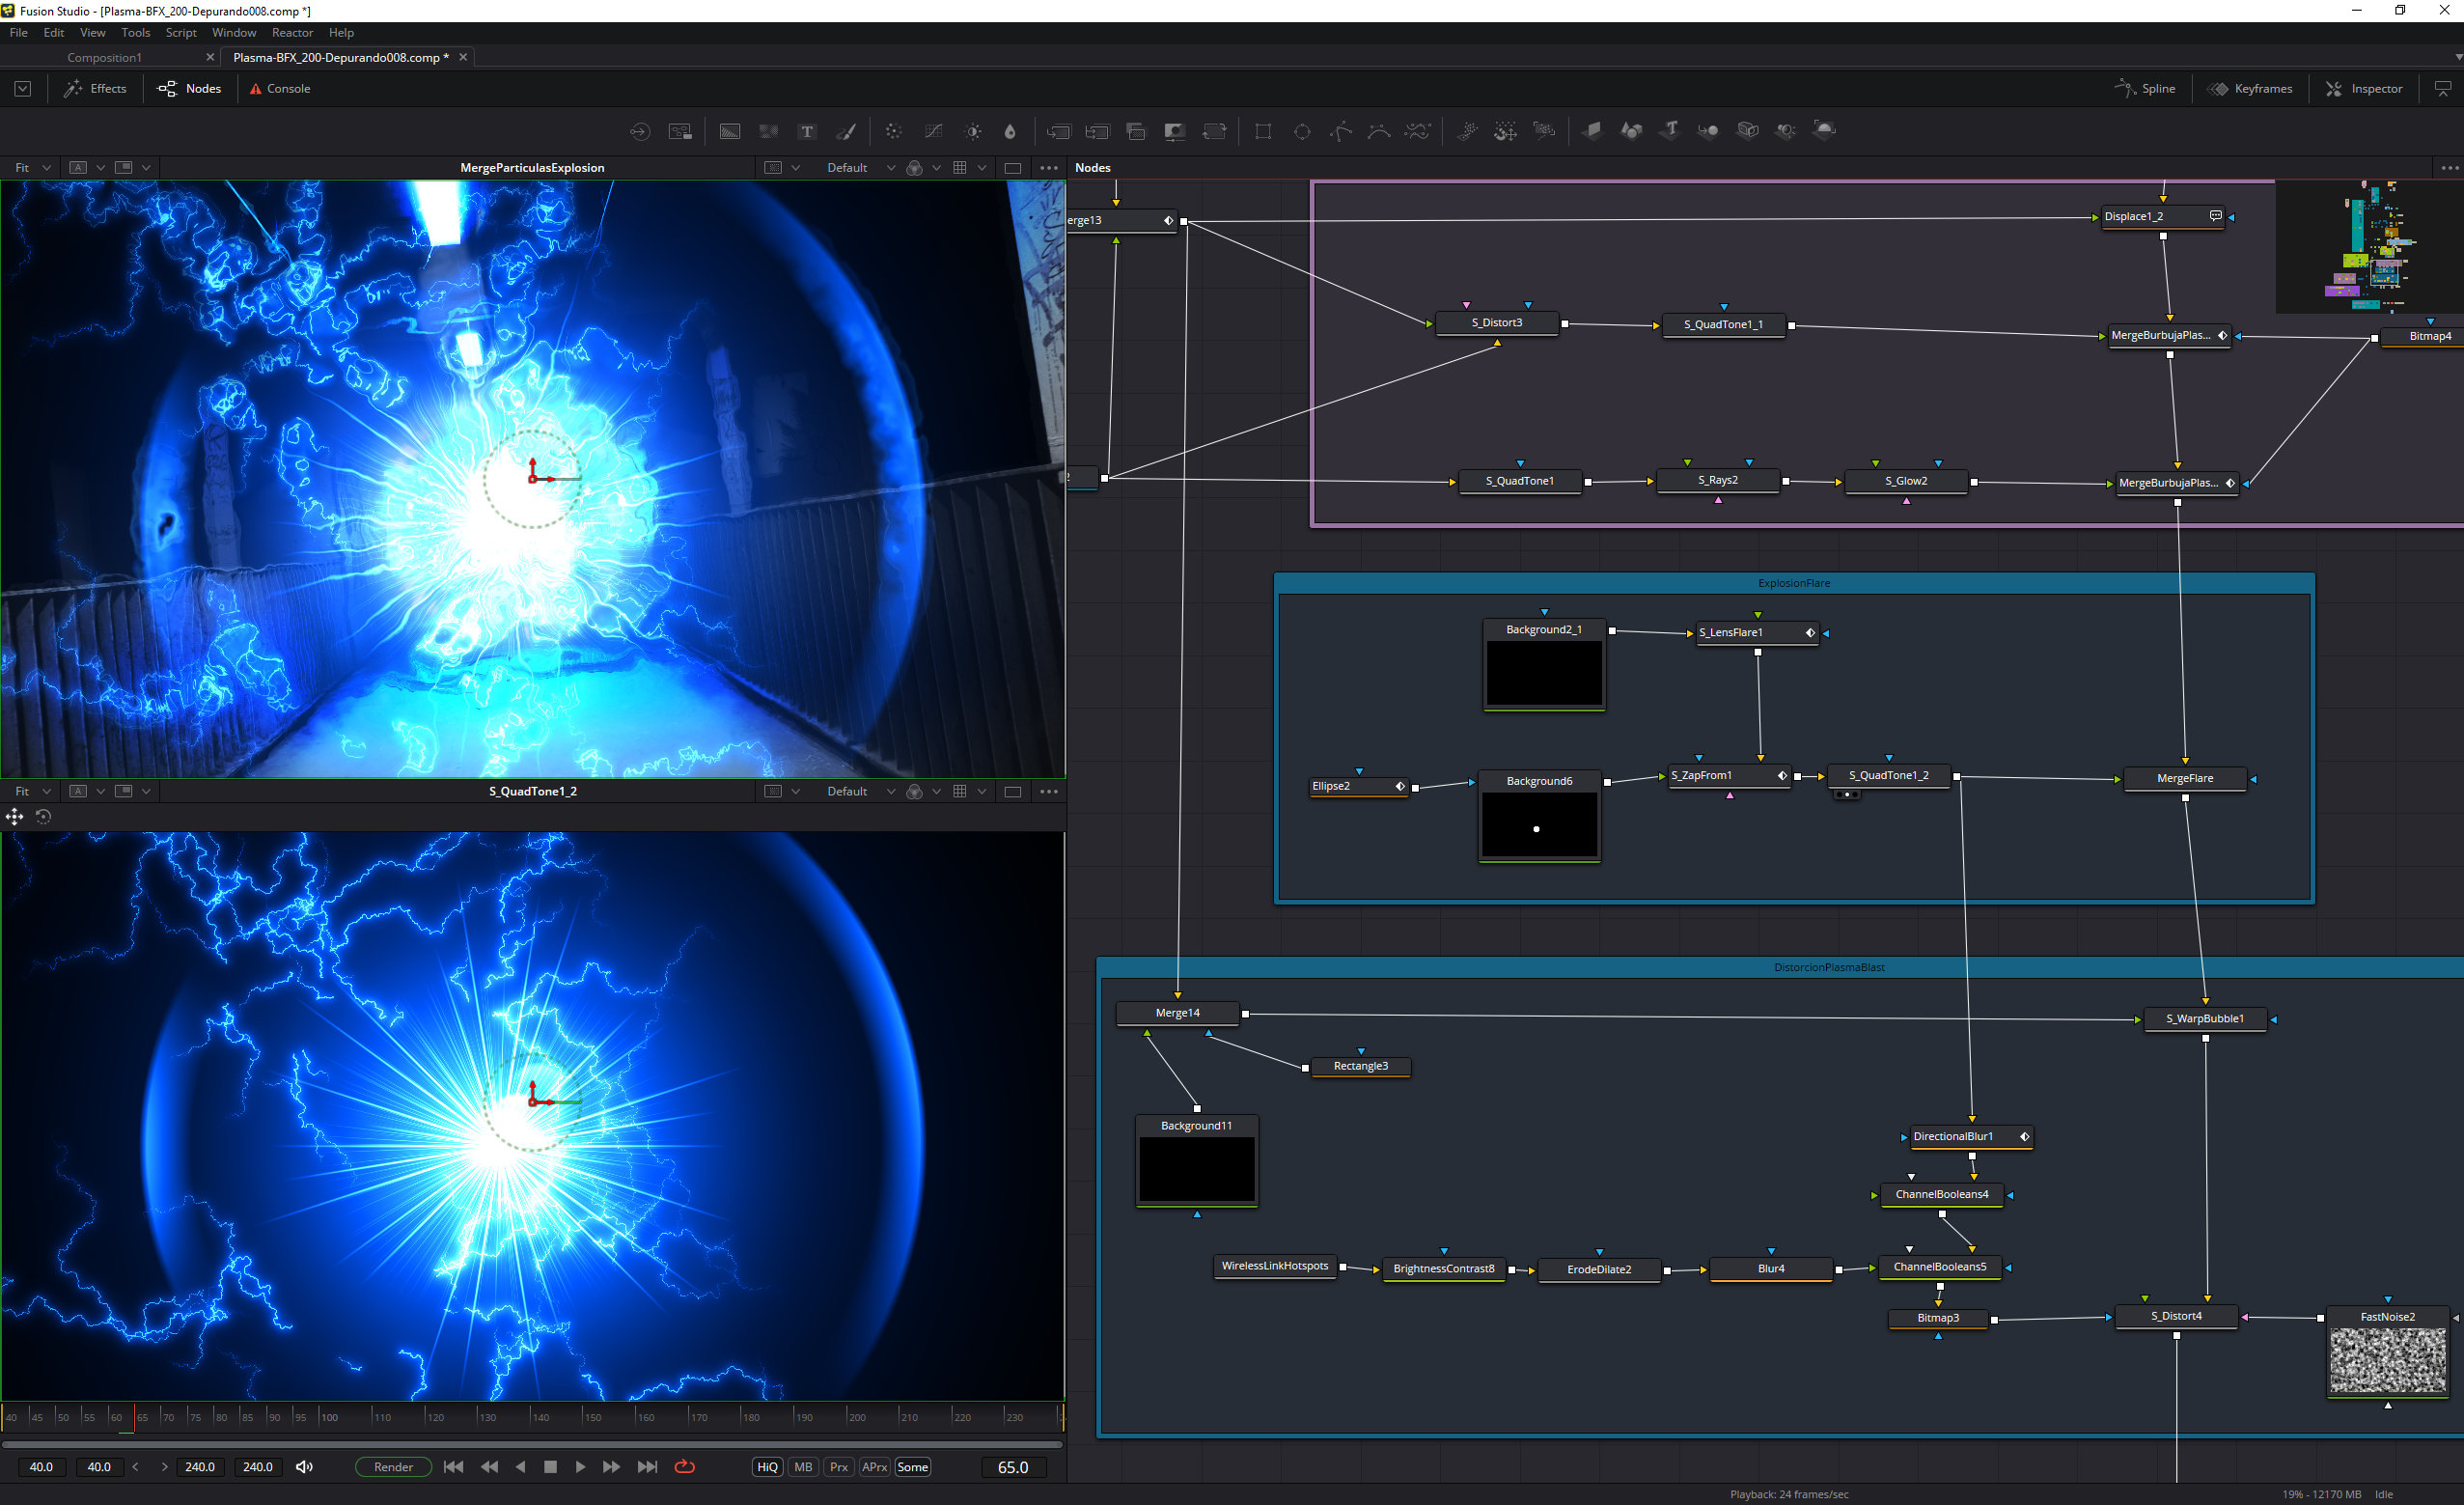The image size is (2464, 1505).
Task: Click the Background tool icon
Action: coord(730,131)
